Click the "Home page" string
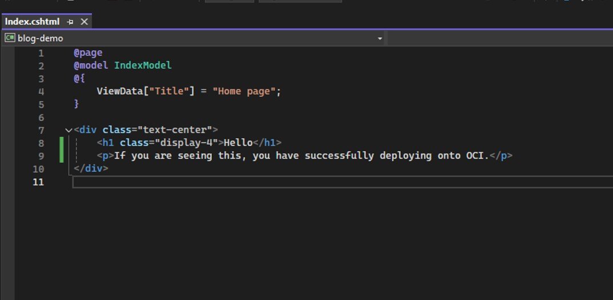 [x=244, y=91]
